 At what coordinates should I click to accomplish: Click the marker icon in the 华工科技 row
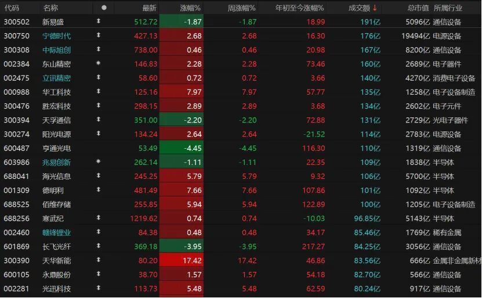click(x=99, y=92)
